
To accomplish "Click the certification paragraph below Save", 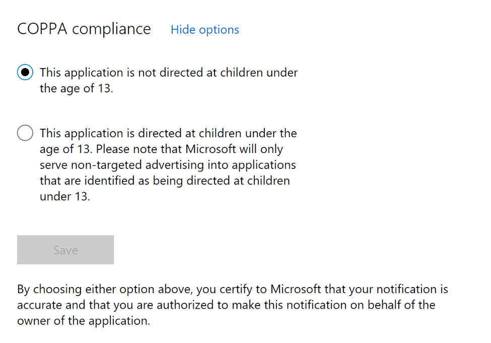I will [x=232, y=305].
